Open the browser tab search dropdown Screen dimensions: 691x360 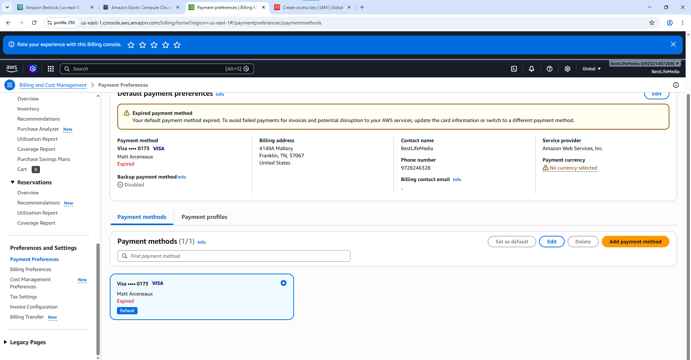point(7,7)
